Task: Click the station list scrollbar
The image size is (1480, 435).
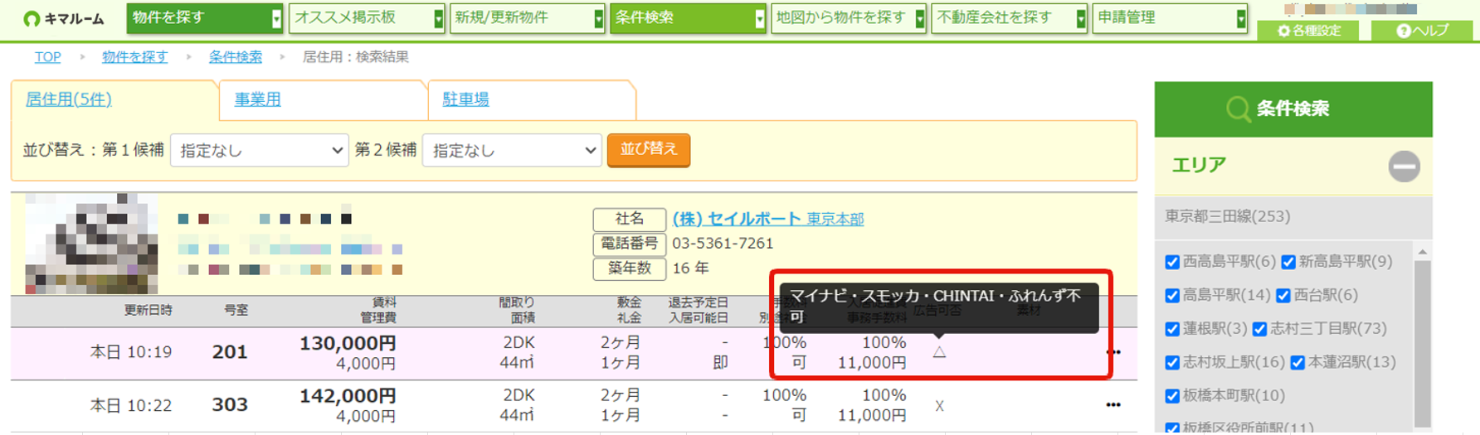Action: tap(1422, 343)
